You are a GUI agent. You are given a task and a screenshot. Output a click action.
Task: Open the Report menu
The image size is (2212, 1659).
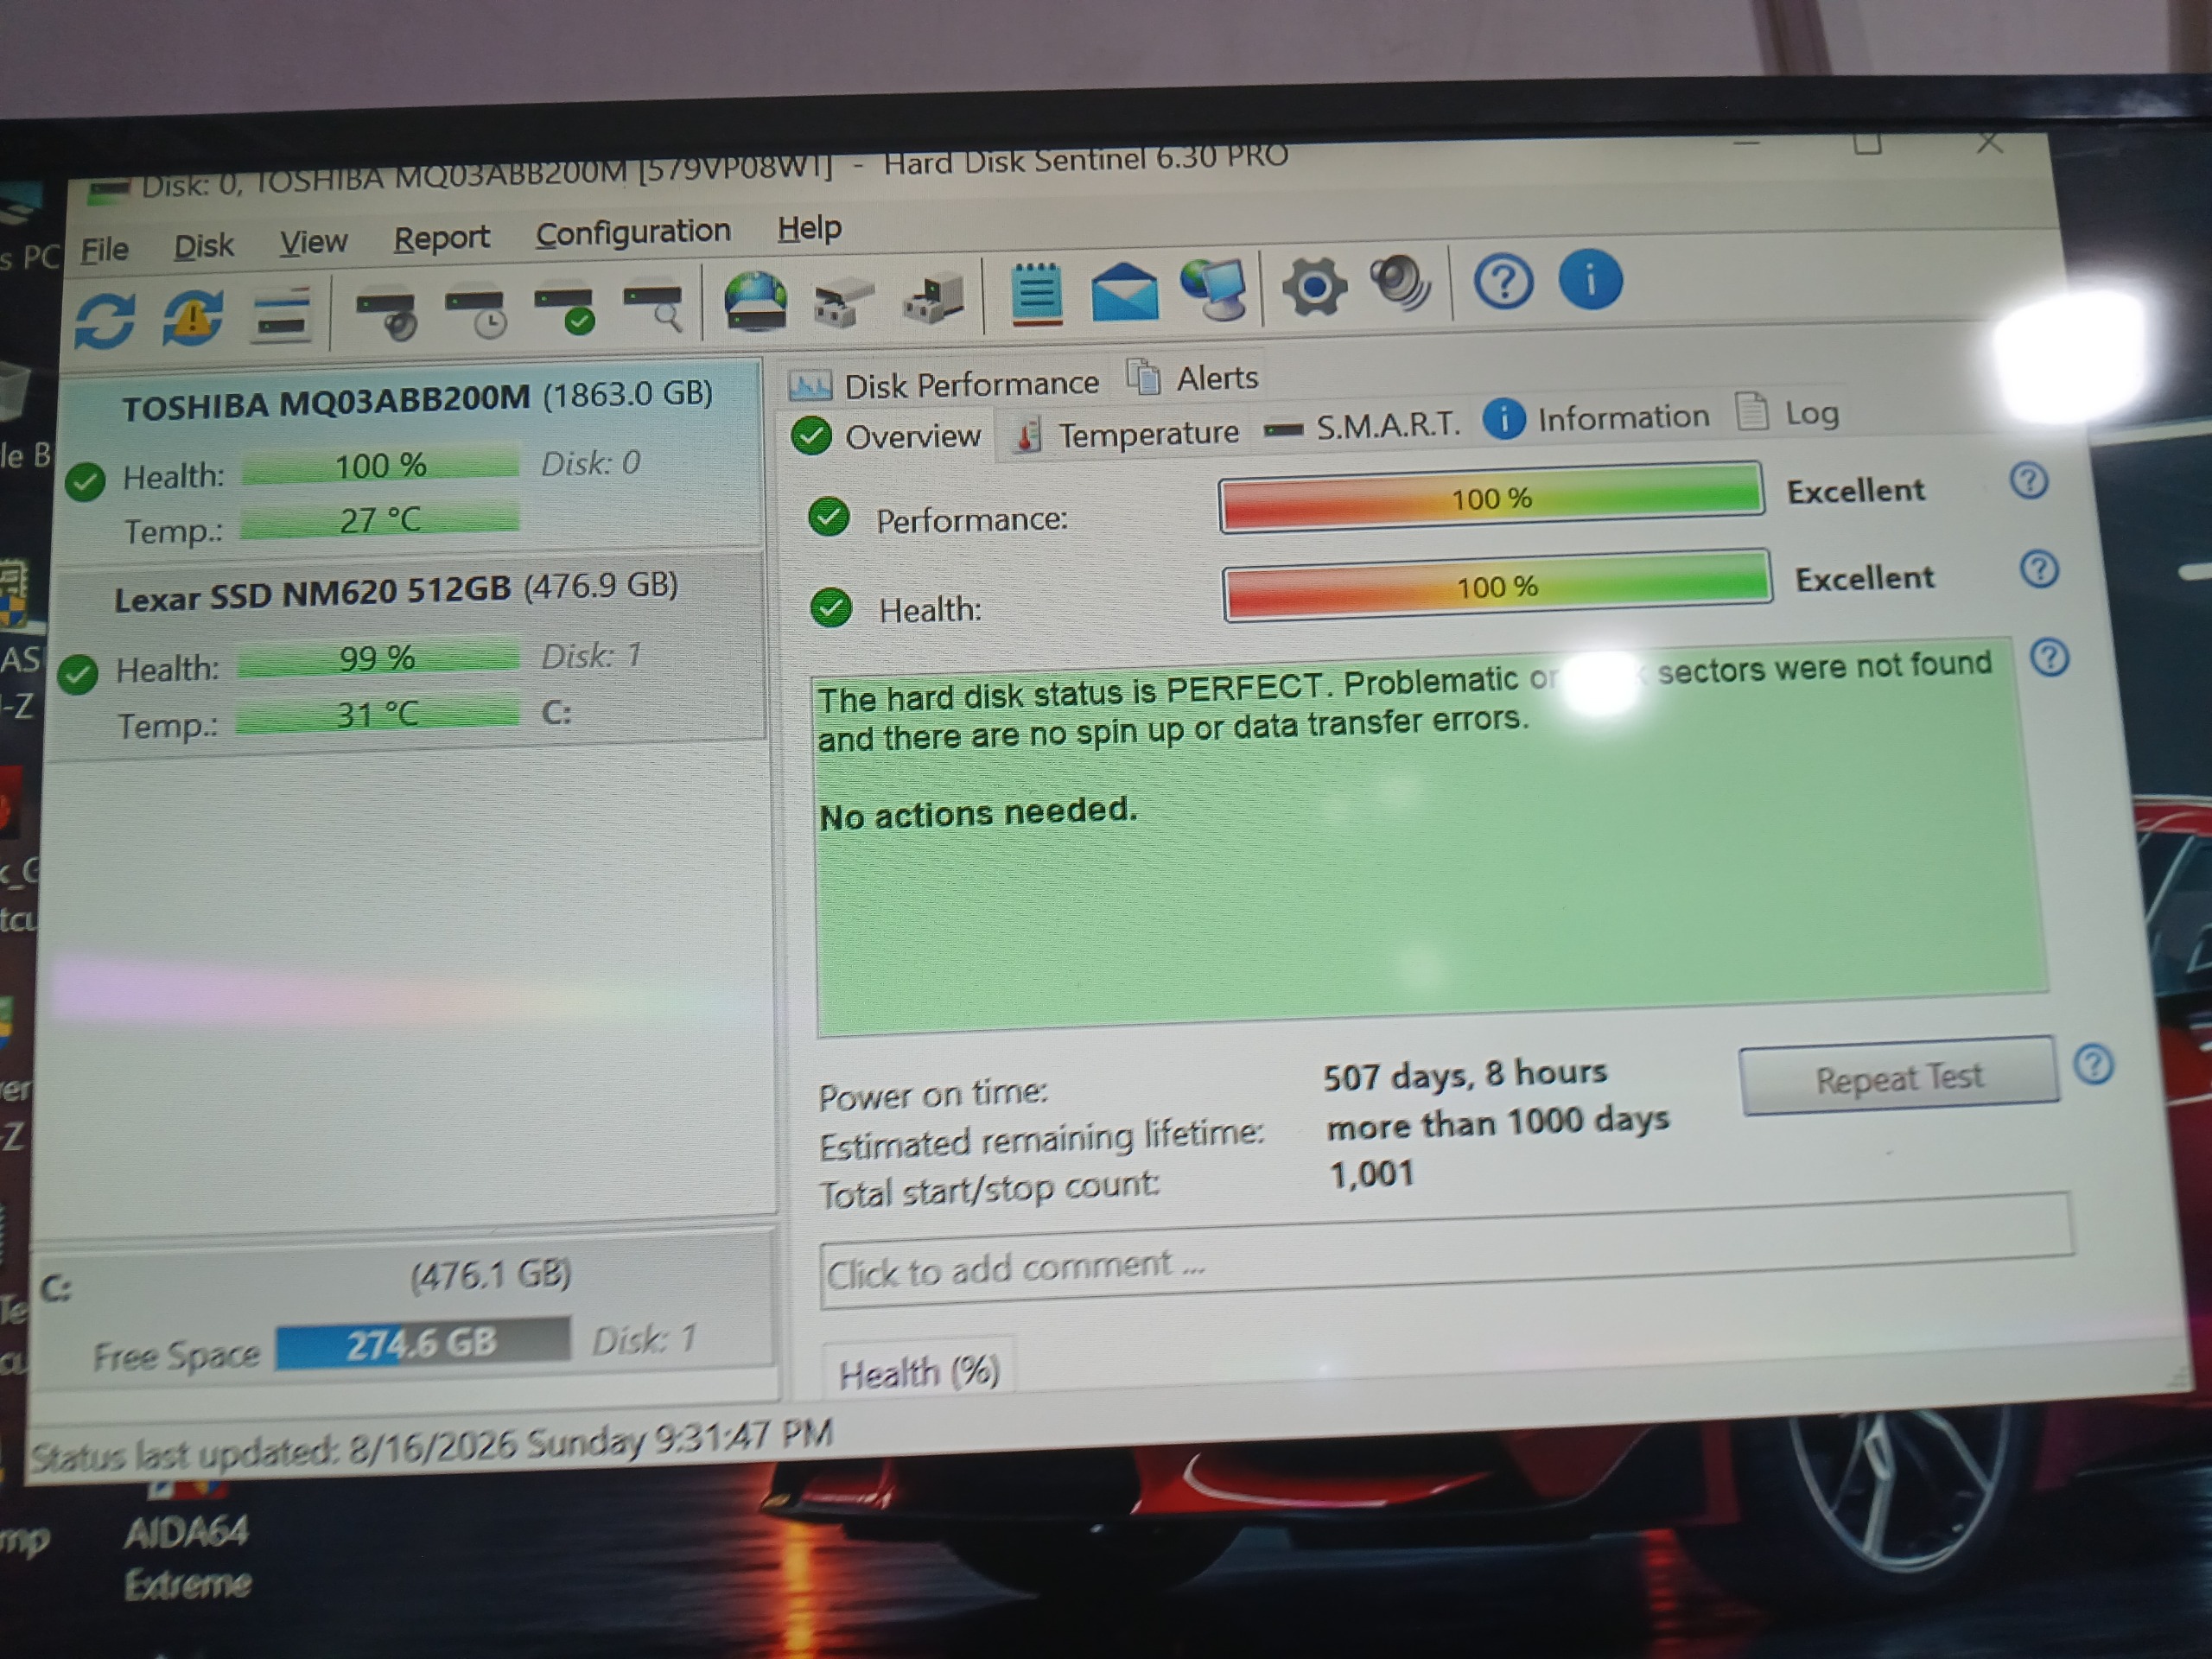coord(441,239)
